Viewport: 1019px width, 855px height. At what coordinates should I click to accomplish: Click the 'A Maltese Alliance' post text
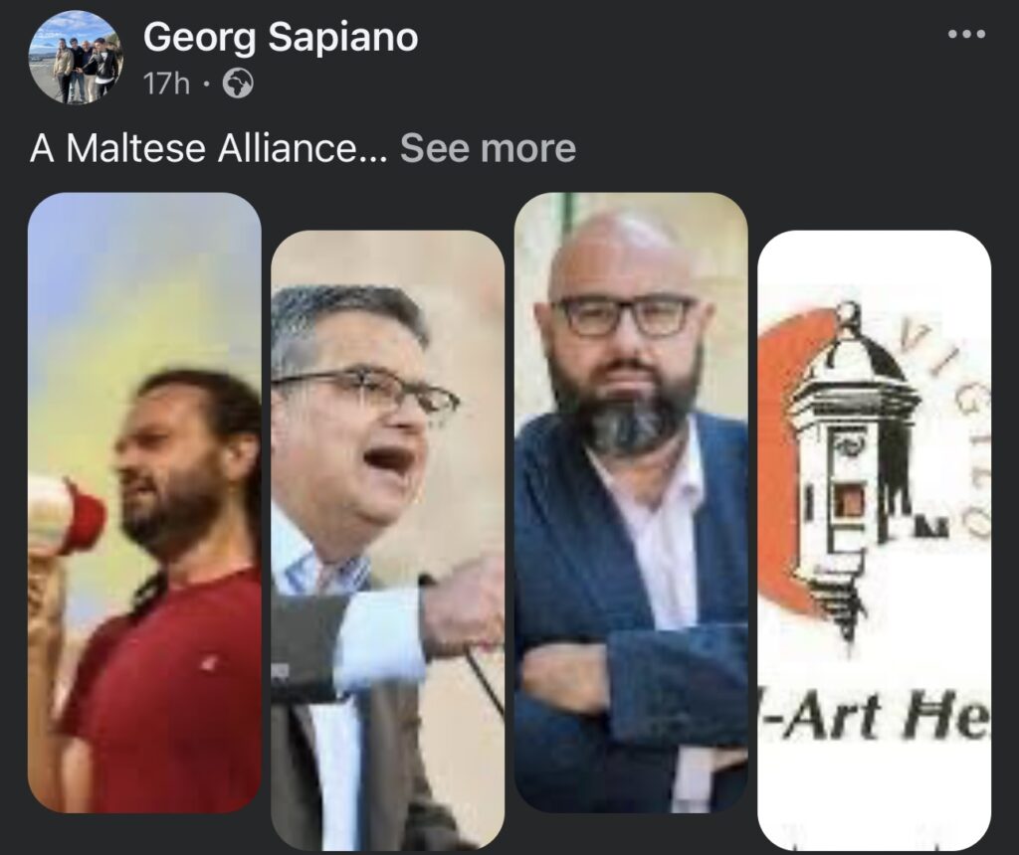[208, 148]
